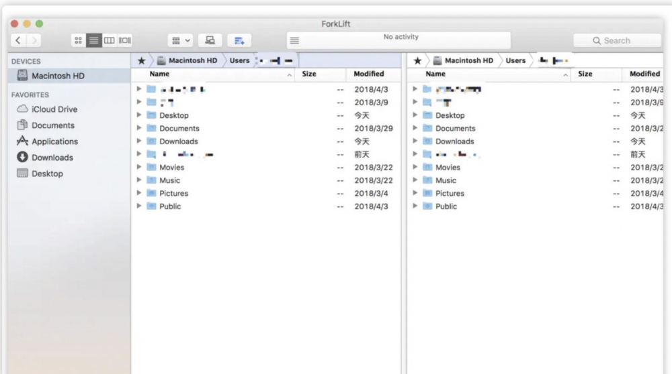This screenshot has height=374, width=672.
Task: Click 2018/3/29 date in left pane
Action: point(373,128)
